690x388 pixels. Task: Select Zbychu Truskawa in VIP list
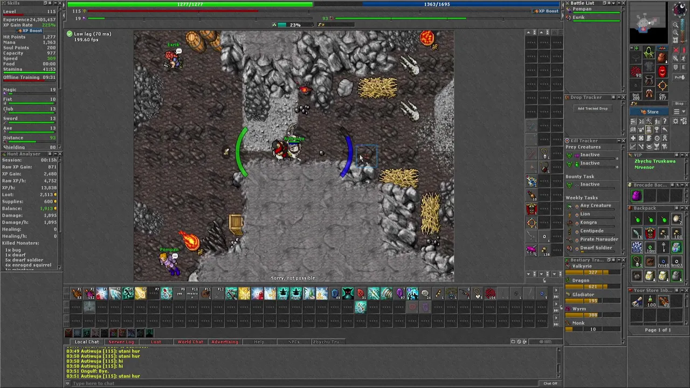click(655, 161)
